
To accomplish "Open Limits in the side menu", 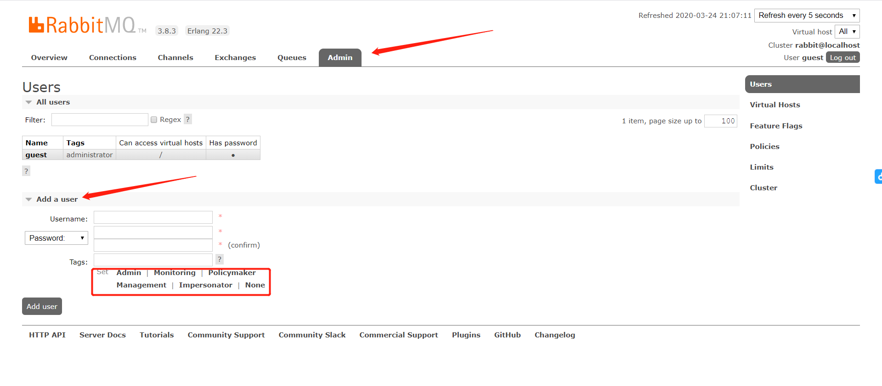I will (762, 167).
